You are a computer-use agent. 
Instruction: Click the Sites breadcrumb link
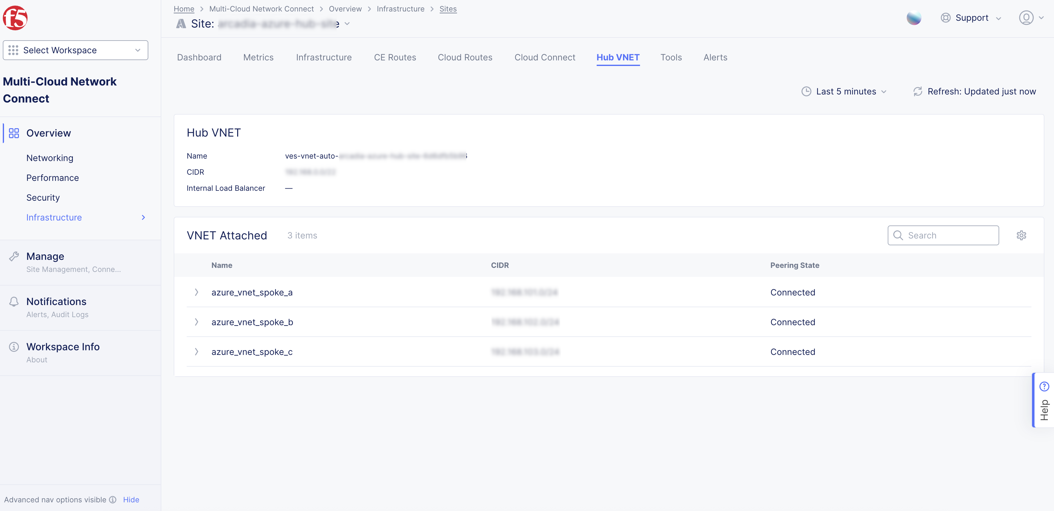(x=448, y=9)
